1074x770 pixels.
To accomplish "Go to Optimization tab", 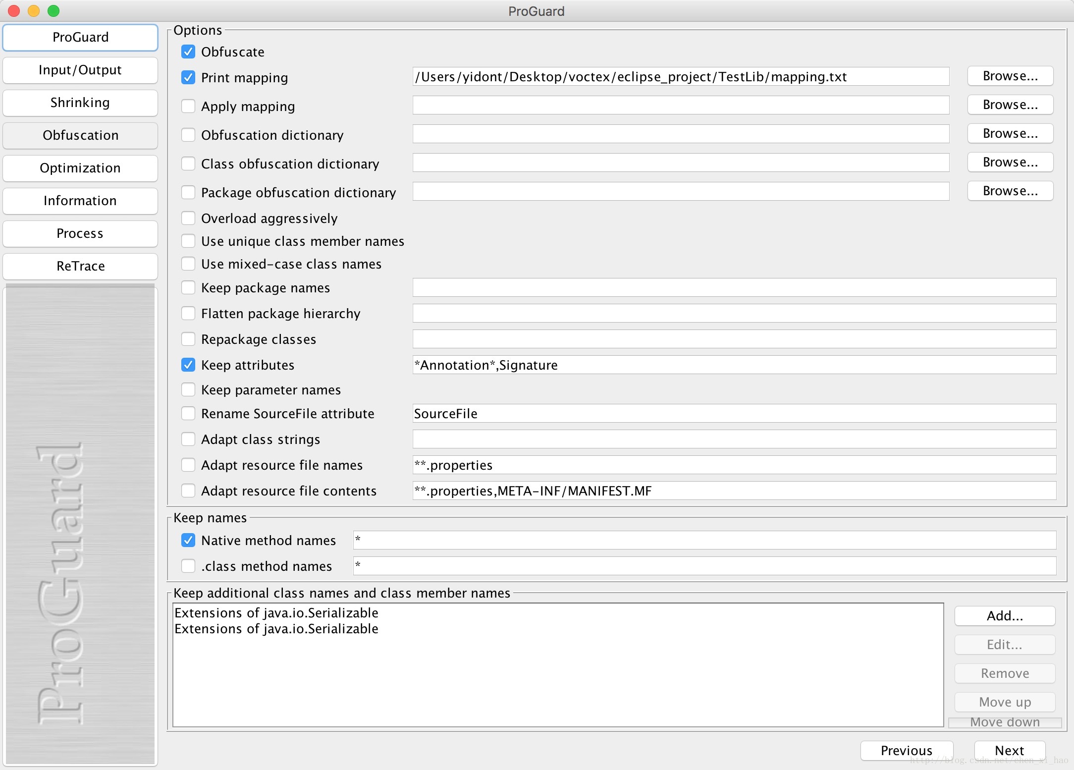I will [x=80, y=168].
